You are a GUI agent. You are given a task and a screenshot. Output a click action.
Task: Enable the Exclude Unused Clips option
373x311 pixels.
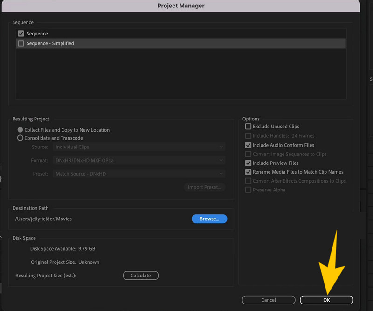(x=248, y=126)
